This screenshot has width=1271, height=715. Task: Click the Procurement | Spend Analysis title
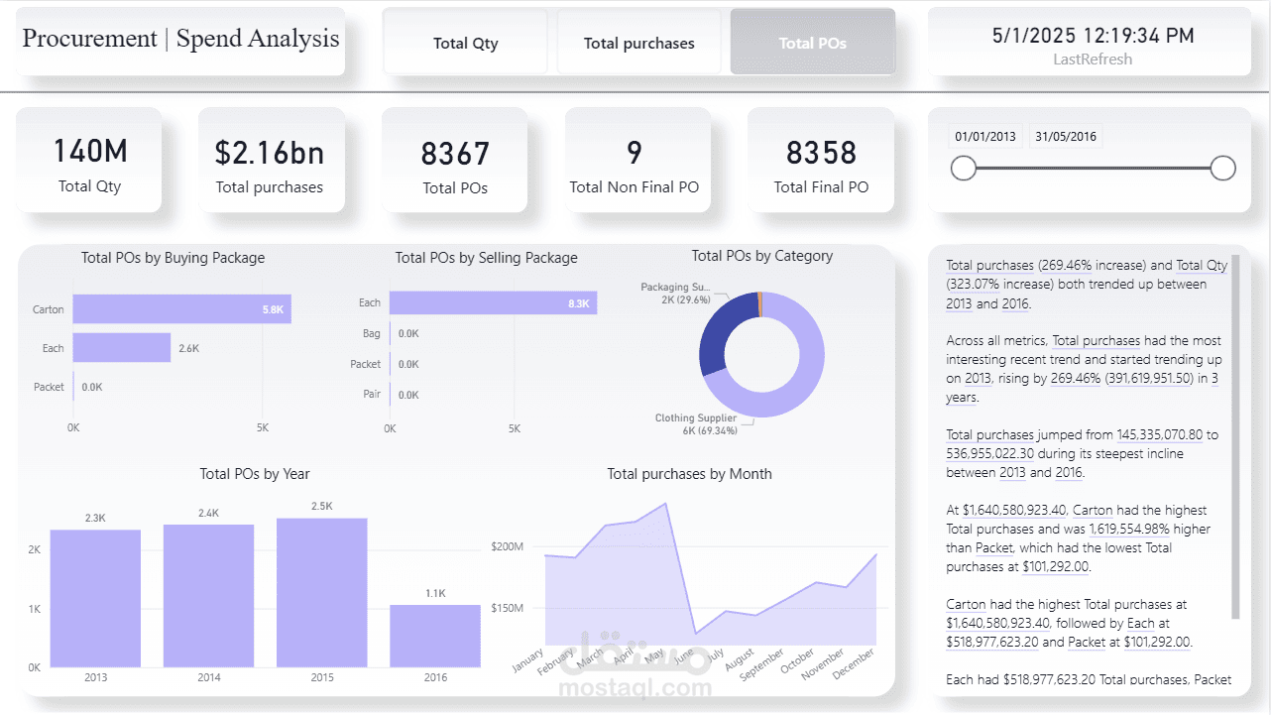click(180, 39)
